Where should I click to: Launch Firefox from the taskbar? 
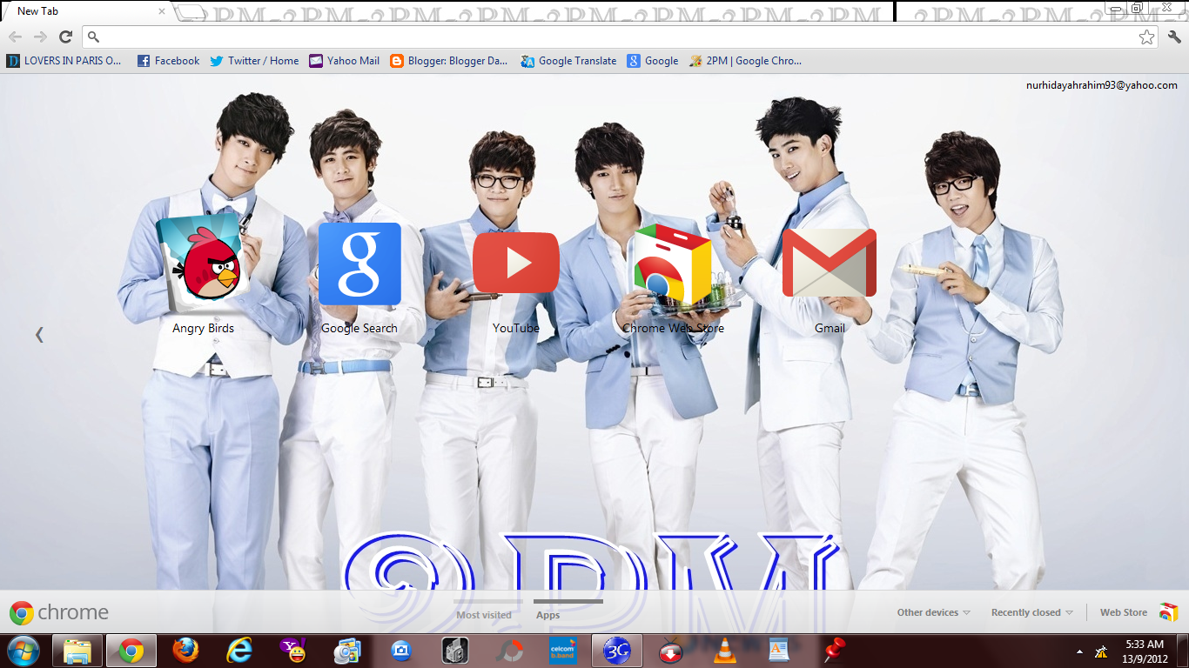tap(185, 651)
